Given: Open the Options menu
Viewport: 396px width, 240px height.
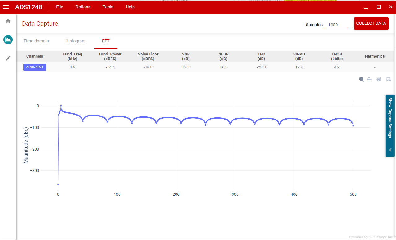Looking at the screenshot, I should click(83, 7).
